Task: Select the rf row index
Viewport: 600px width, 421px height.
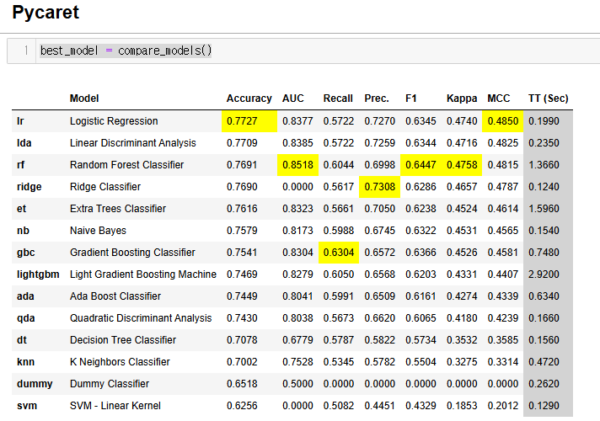Action: [x=21, y=165]
